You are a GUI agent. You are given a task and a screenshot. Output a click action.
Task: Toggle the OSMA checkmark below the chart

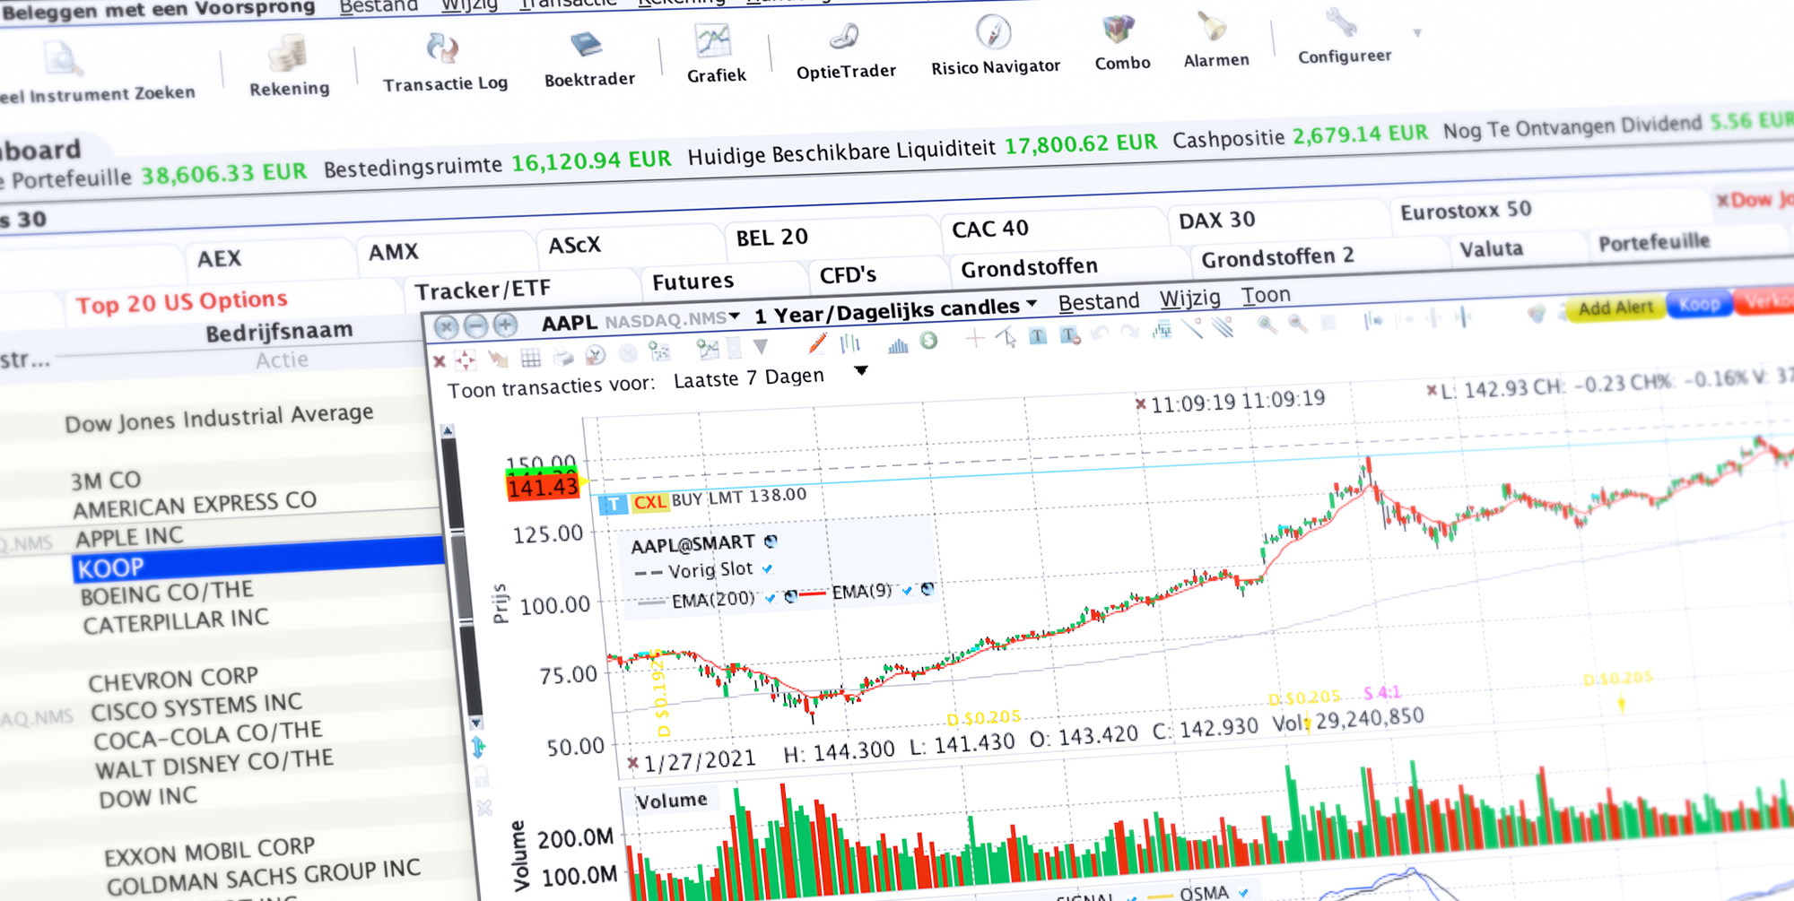pos(1242,892)
